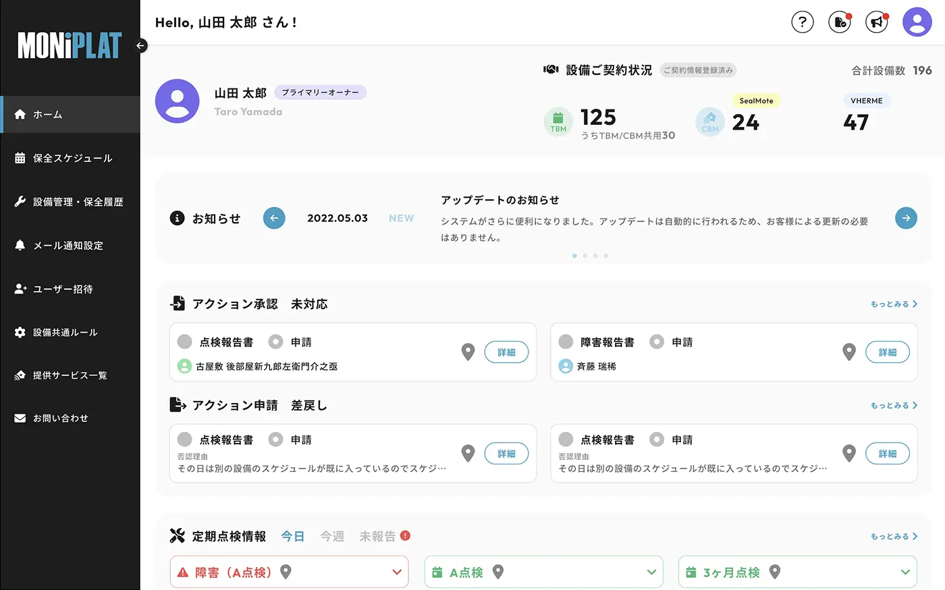The image size is (945, 590).
Task: Open the clipboard notification icon in the header
Action: coord(839,22)
